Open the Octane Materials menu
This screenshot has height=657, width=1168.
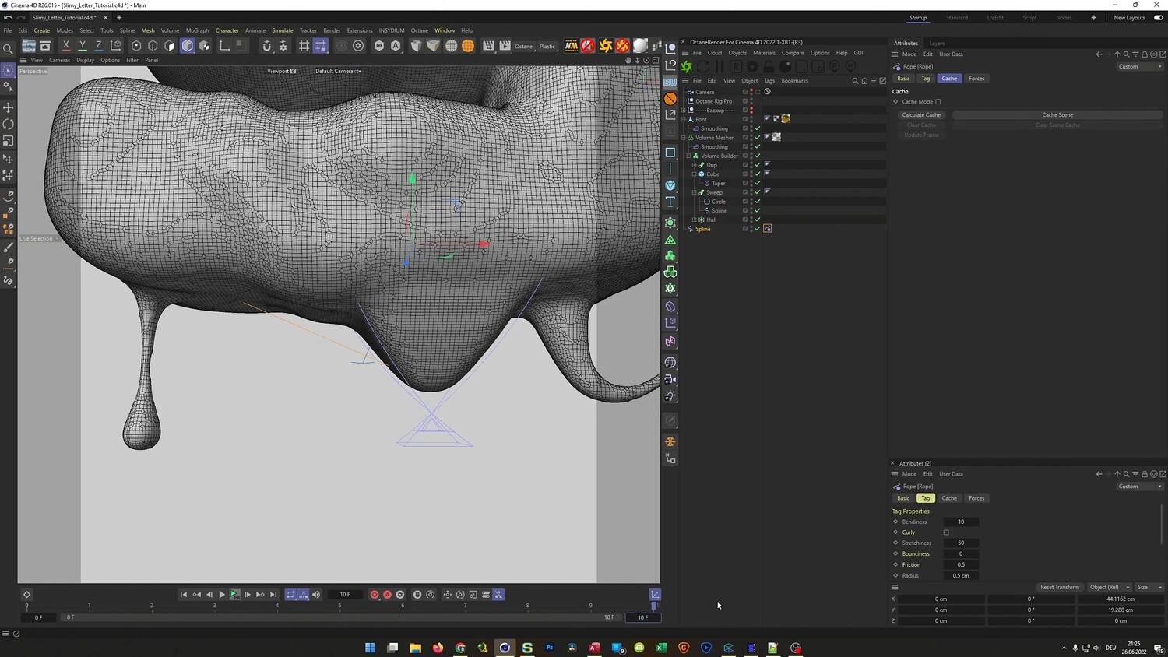[764, 53]
